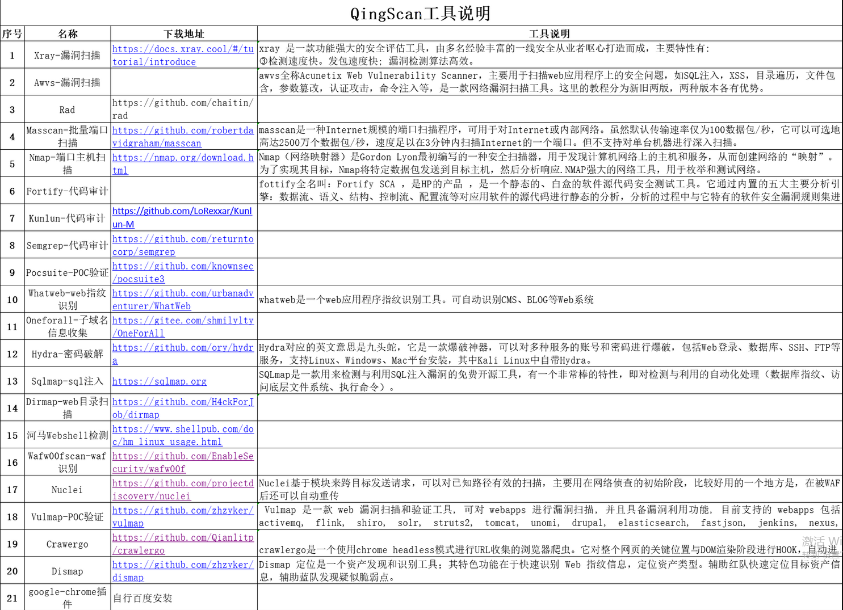Click the Fortify-代码审计 name cell

coord(67,191)
